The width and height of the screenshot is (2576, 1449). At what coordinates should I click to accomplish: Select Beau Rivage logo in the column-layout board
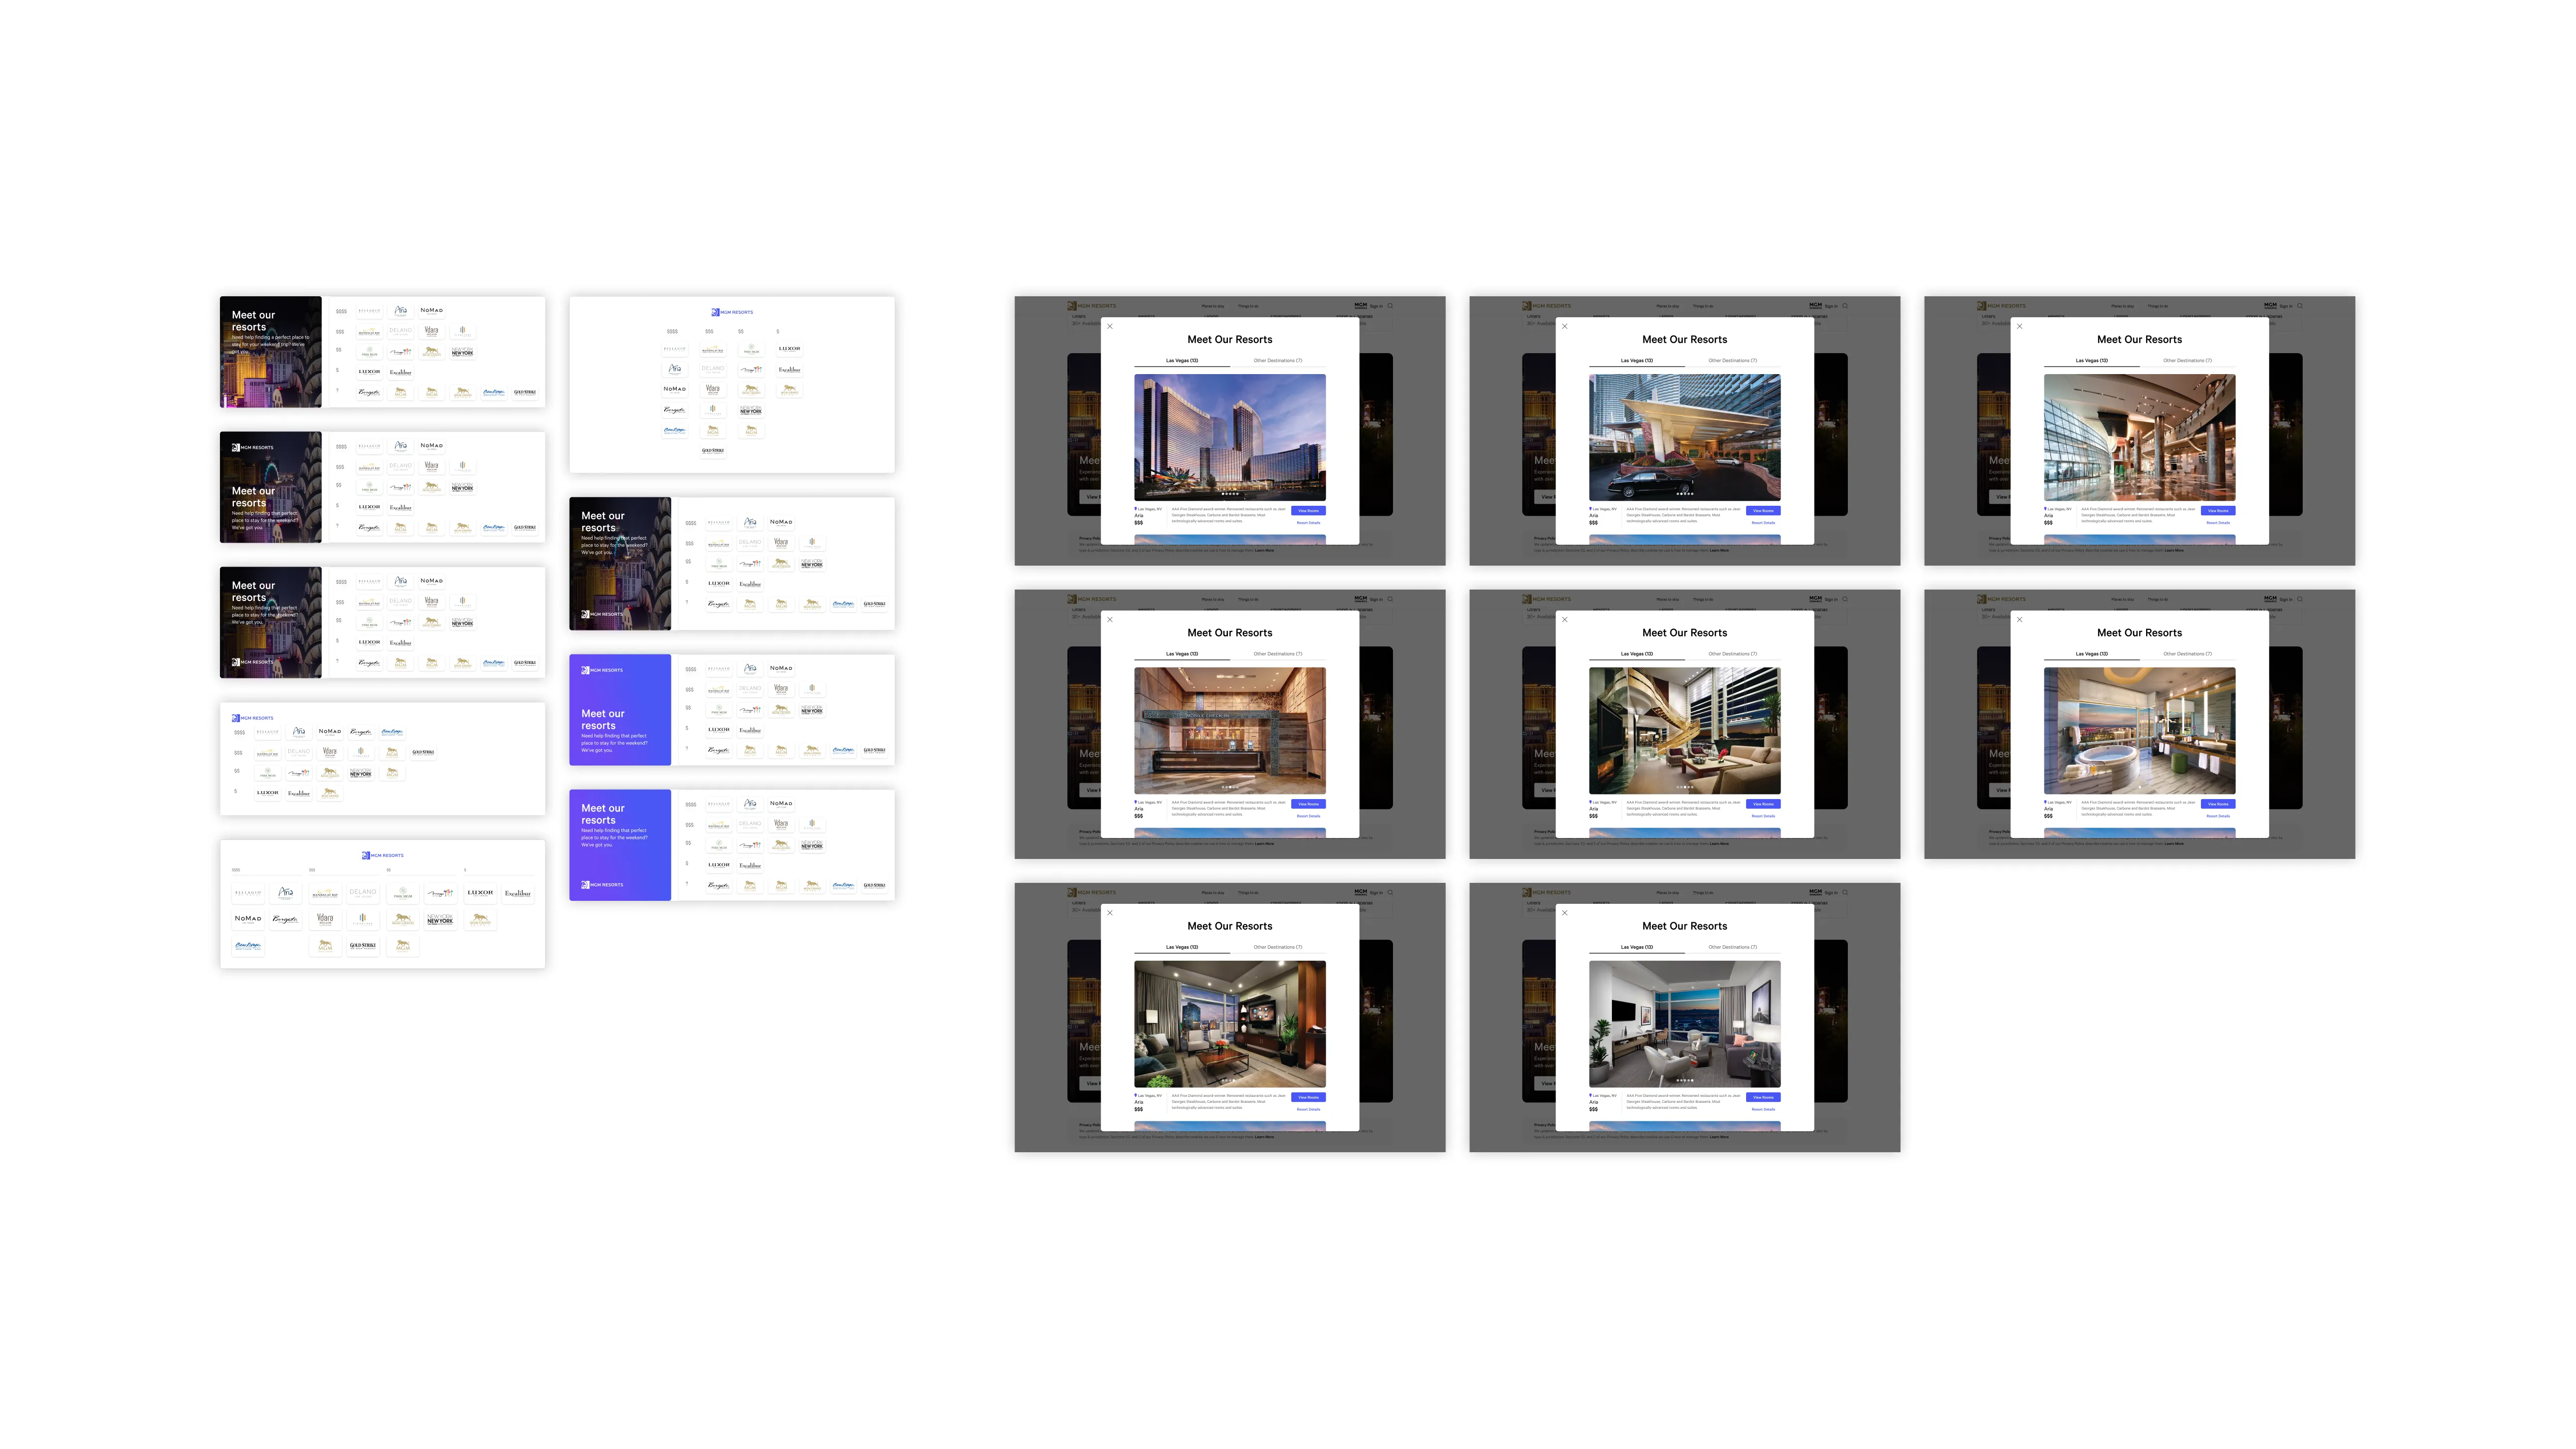tap(675, 431)
